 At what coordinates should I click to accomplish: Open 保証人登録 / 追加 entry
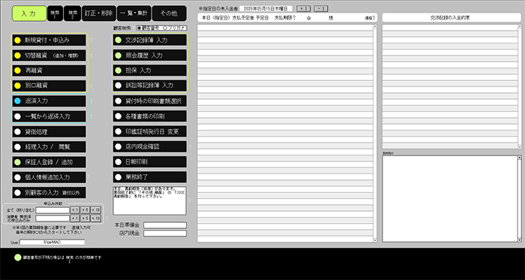click(x=49, y=162)
